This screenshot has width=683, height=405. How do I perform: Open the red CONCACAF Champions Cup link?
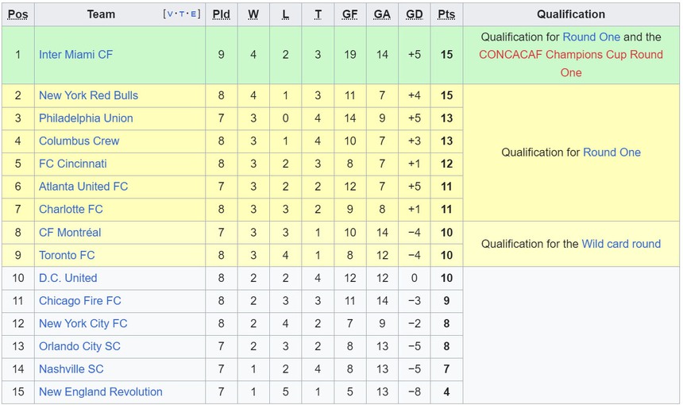tap(570, 55)
